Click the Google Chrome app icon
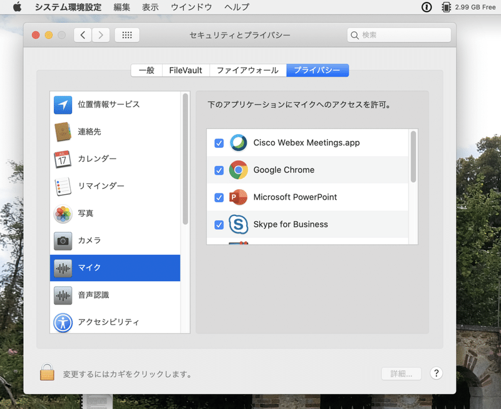Viewport: 501px width, 409px height. 239,170
